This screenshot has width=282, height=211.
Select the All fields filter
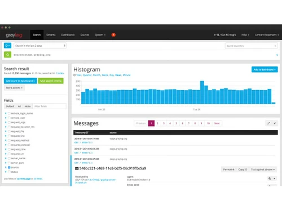tap(19, 106)
